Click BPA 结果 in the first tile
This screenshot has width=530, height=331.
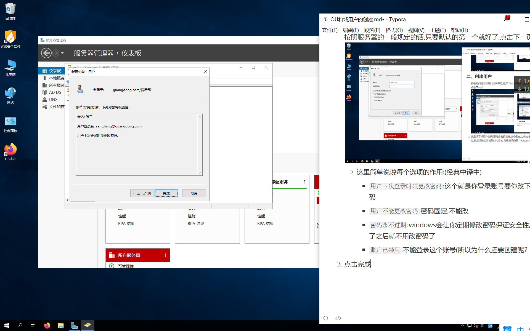(x=126, y=224)
